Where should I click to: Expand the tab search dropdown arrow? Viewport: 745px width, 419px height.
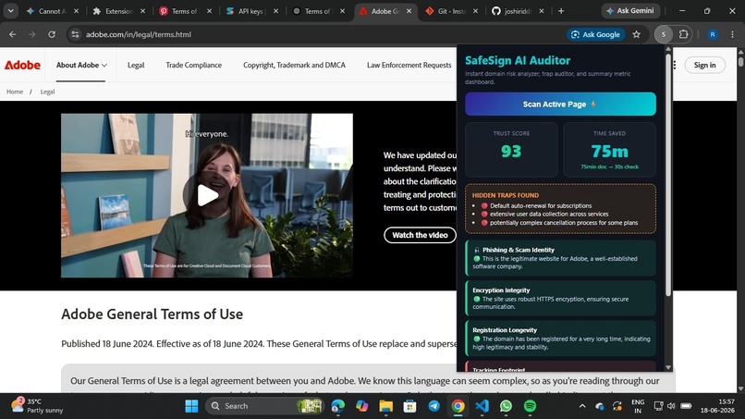(x=10, y=11)
